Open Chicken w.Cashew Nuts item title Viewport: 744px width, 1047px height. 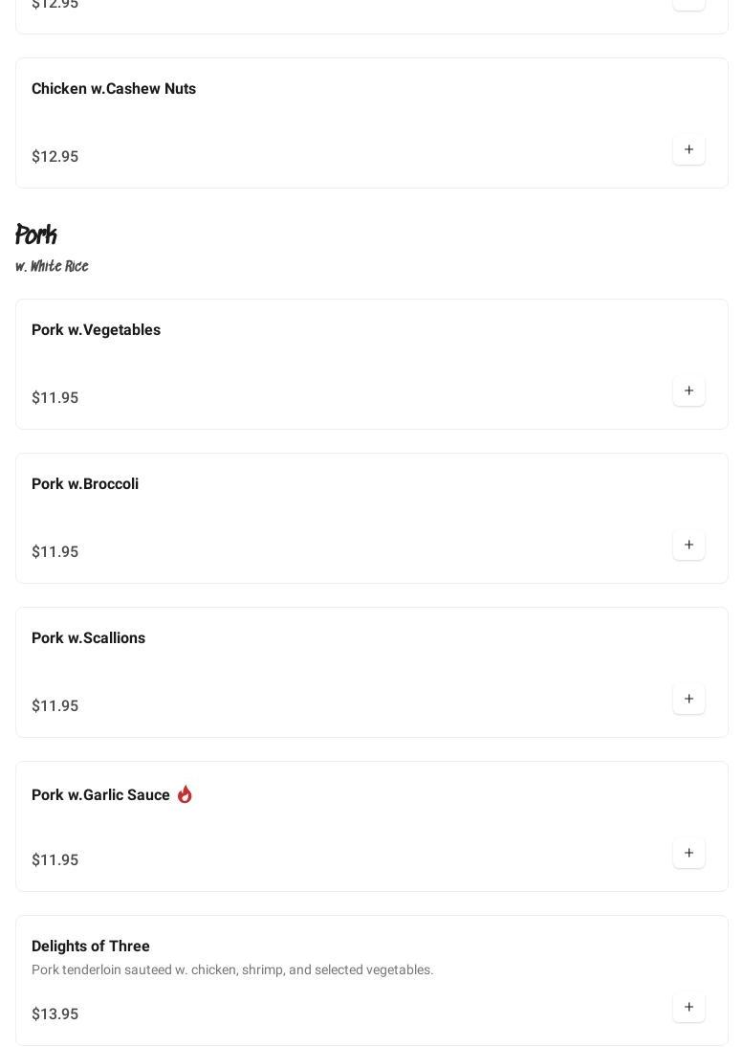click(x=114, y=89)
